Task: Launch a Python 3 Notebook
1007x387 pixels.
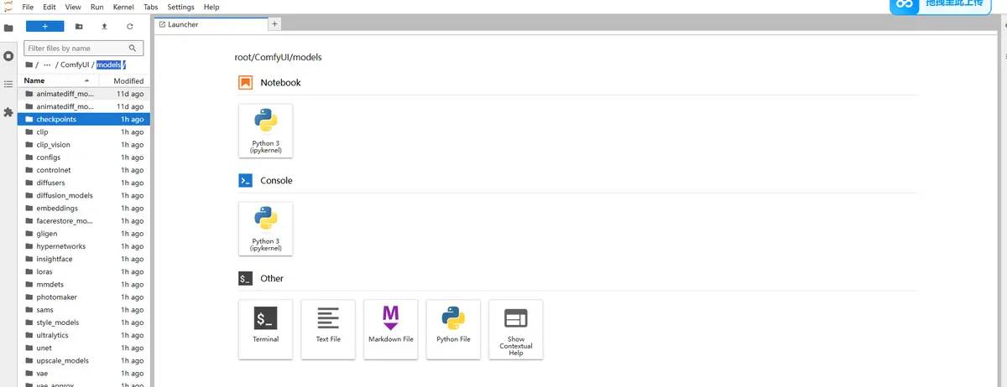Action: 265,130
